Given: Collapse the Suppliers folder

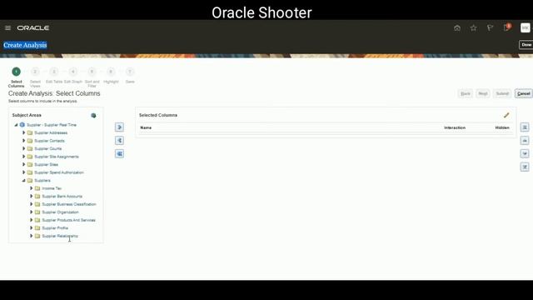Looking at the screenshot, I should [x=24, y=180].
